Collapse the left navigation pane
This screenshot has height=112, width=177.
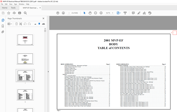point(48,71)
